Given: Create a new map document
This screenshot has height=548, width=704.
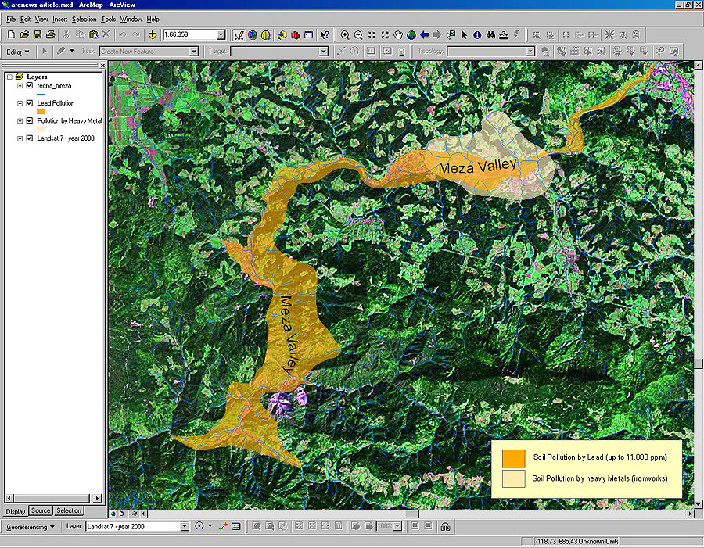Looking at the screenshot, I should (x=11, y=34).
